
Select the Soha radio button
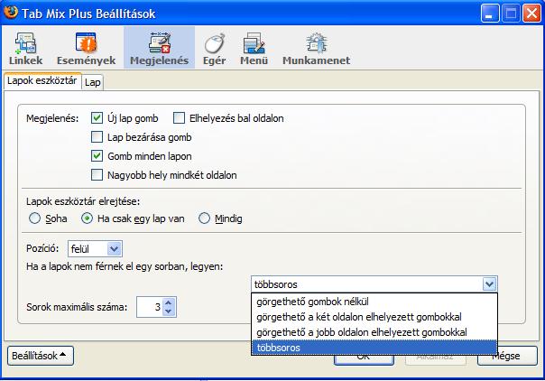click(34, 218)
